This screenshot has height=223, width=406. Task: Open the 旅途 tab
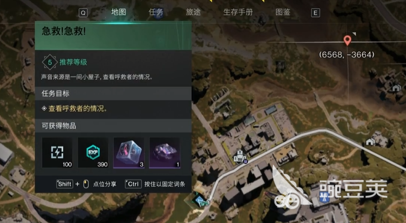coord(193,12)
